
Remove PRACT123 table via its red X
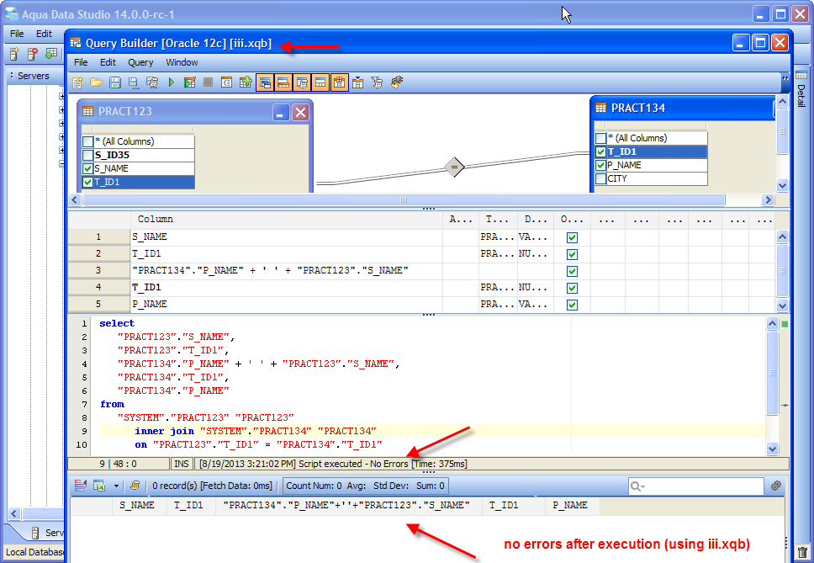(300, 112)
